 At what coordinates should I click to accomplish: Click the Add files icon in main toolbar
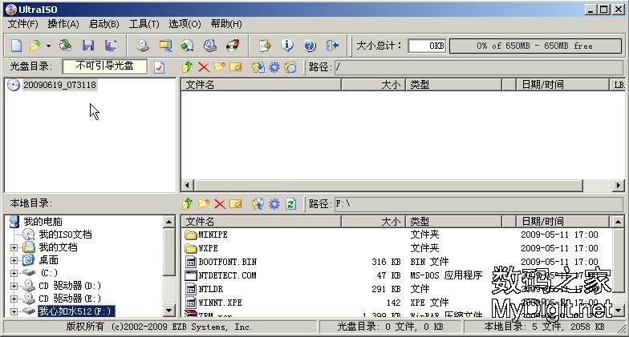[265, 46]
